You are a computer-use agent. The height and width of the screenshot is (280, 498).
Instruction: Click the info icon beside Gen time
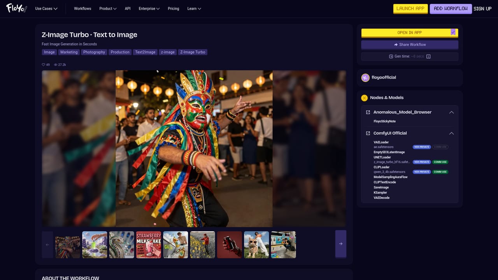(x=428, y=56)
